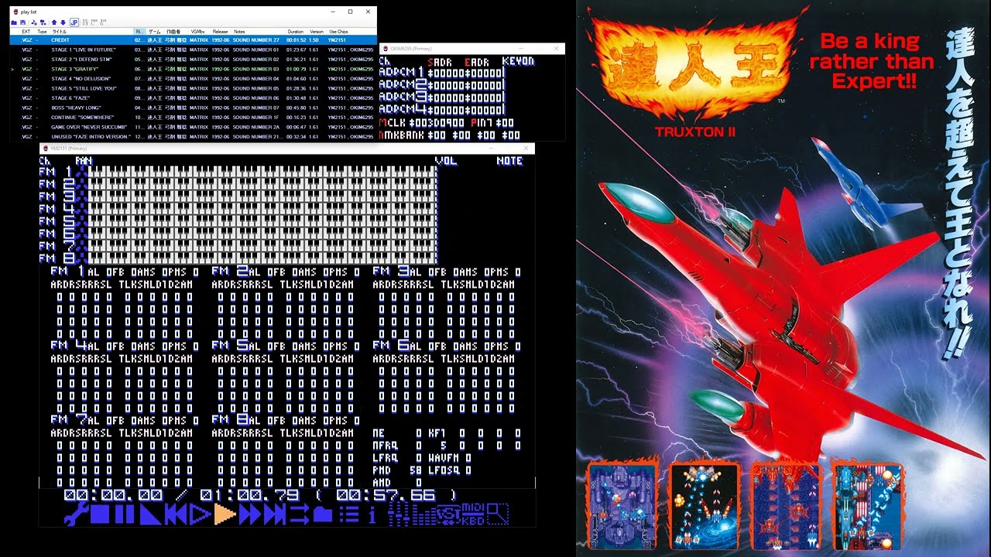Stop playback with the square icon
Viewport: 991px width, 557px height.
(101, 514)
